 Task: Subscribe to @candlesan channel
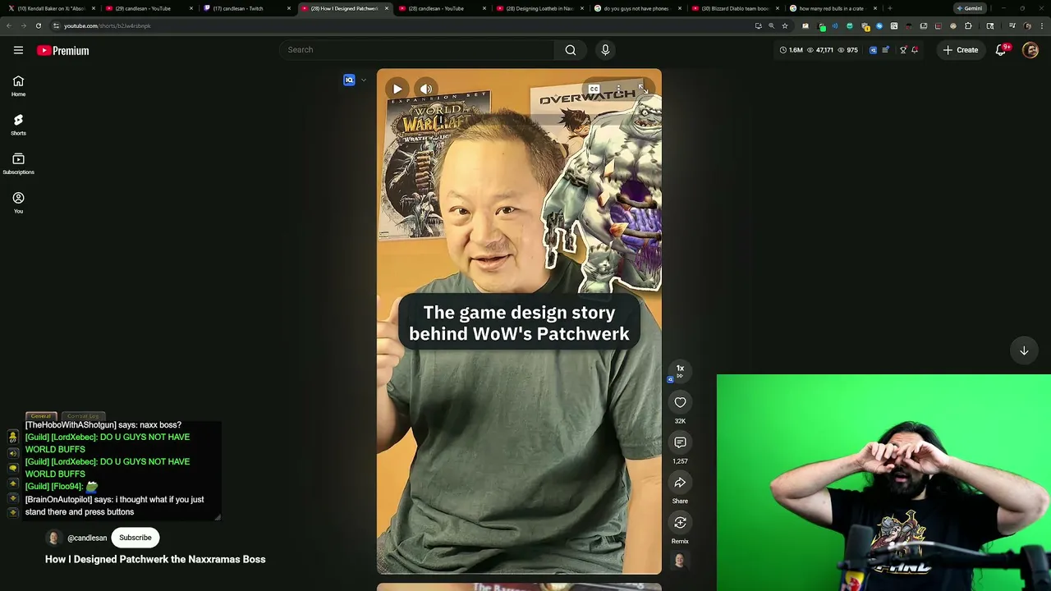pyautogui.click(x=135, y=538)
